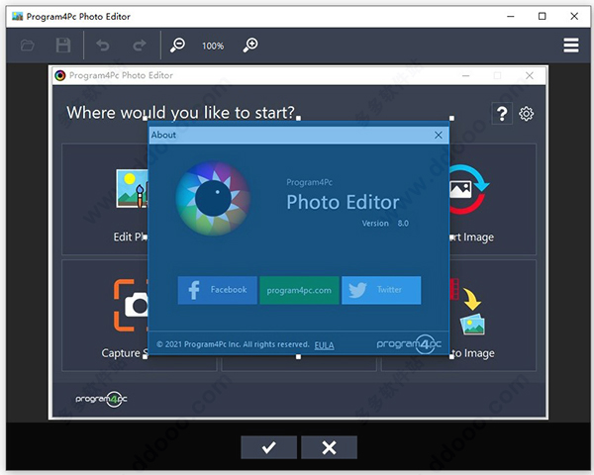Image resolution: width=594 pixels, height=475 pixels.
Task: Save the image with the floppy disk icon
Action: [x=63, y=46]
